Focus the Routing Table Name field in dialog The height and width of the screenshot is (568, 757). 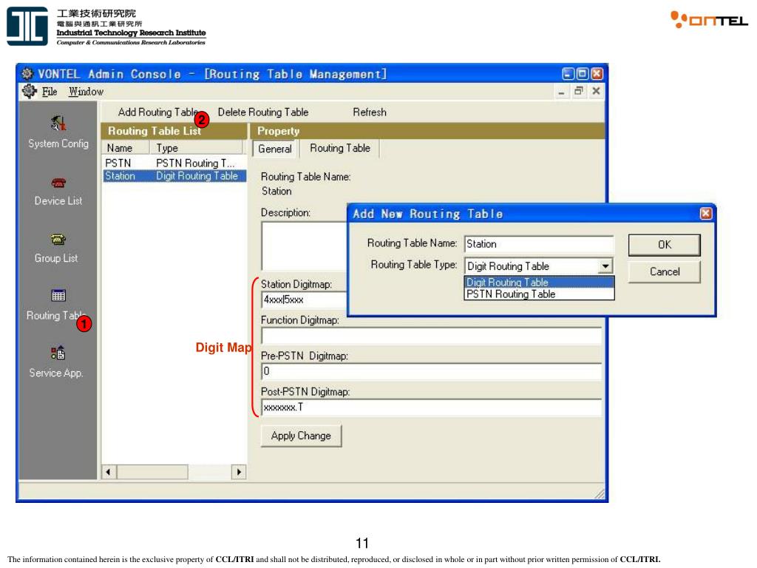pyautogui.click(x=539, y=244)
